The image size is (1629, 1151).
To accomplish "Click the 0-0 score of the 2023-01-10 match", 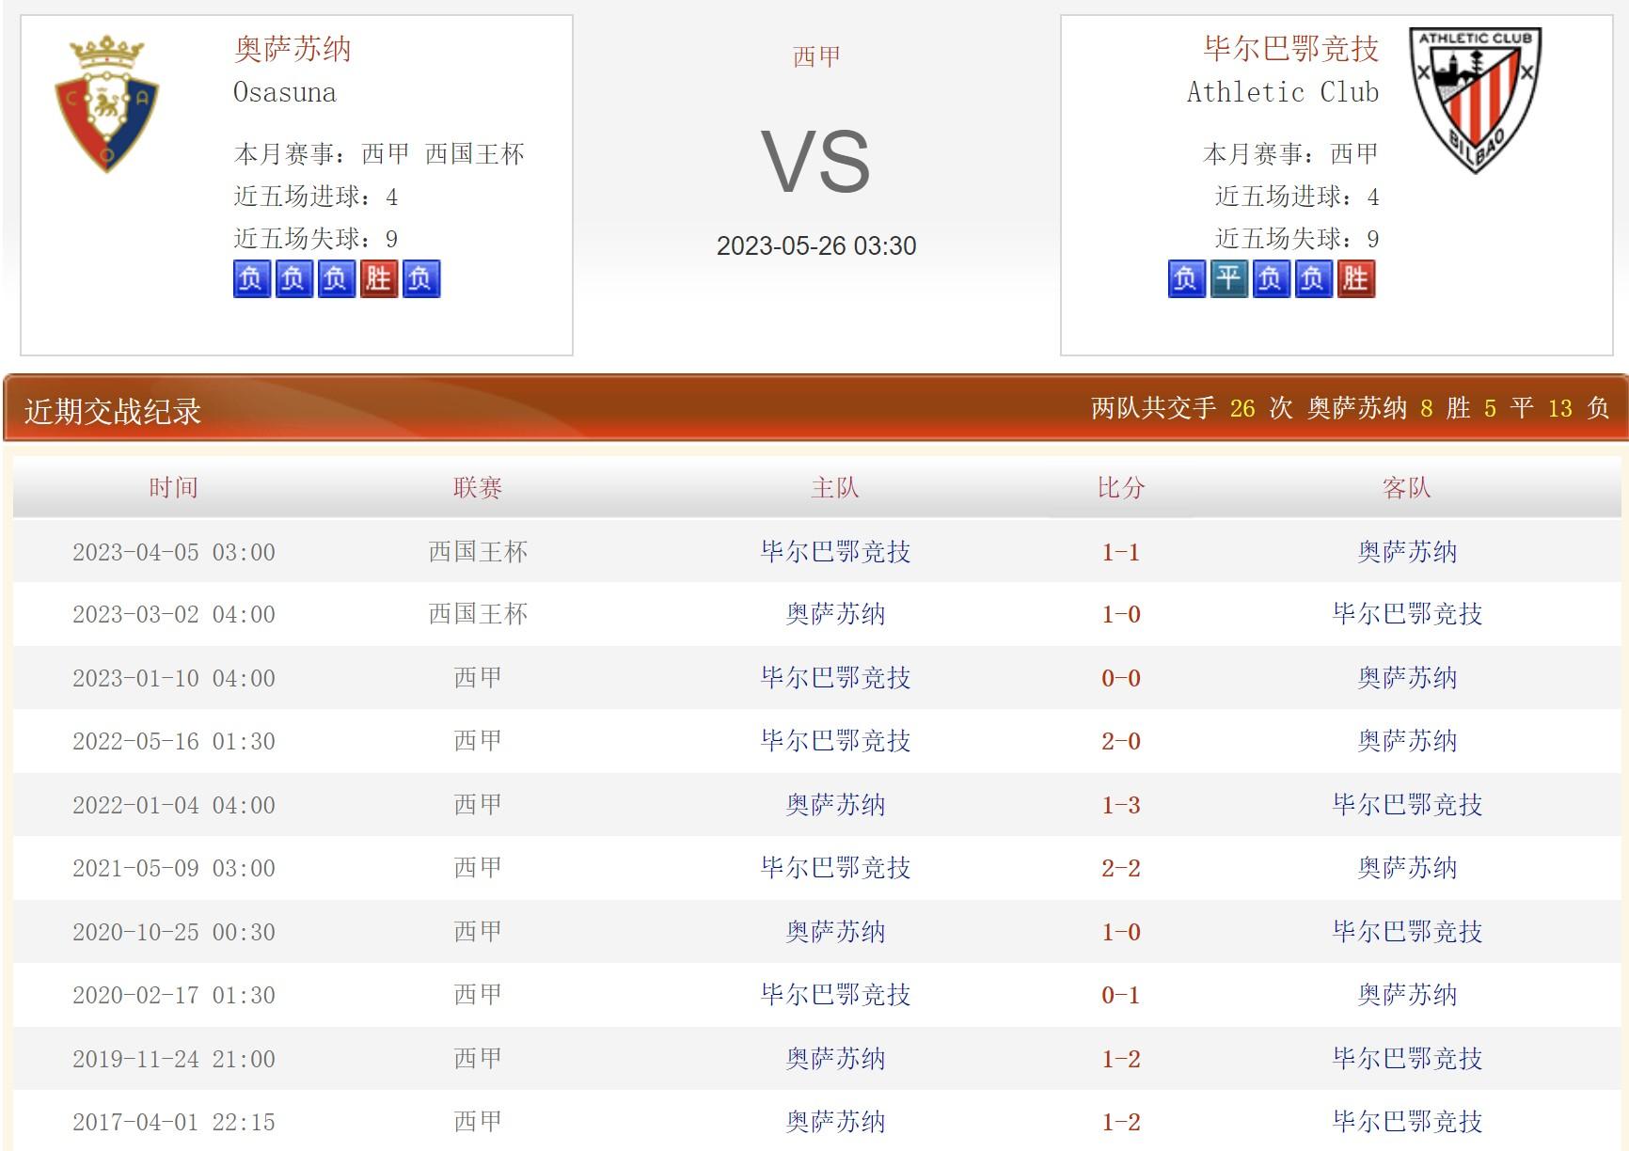I will pos(1121,679).
